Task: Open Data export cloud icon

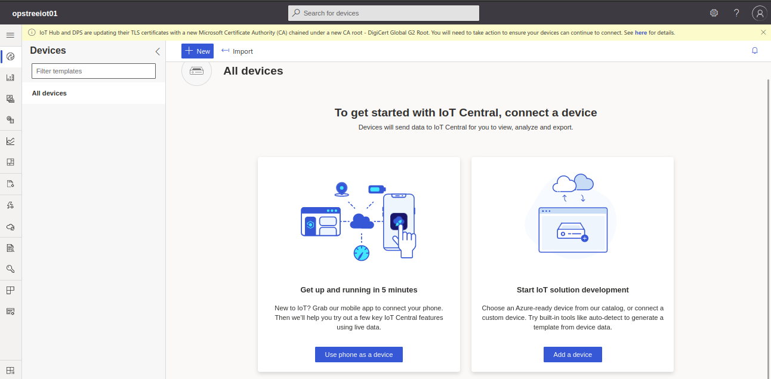Action: click(x=10, y=227)
